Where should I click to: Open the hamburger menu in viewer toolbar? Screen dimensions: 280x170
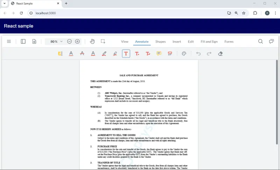click(9, 42)
